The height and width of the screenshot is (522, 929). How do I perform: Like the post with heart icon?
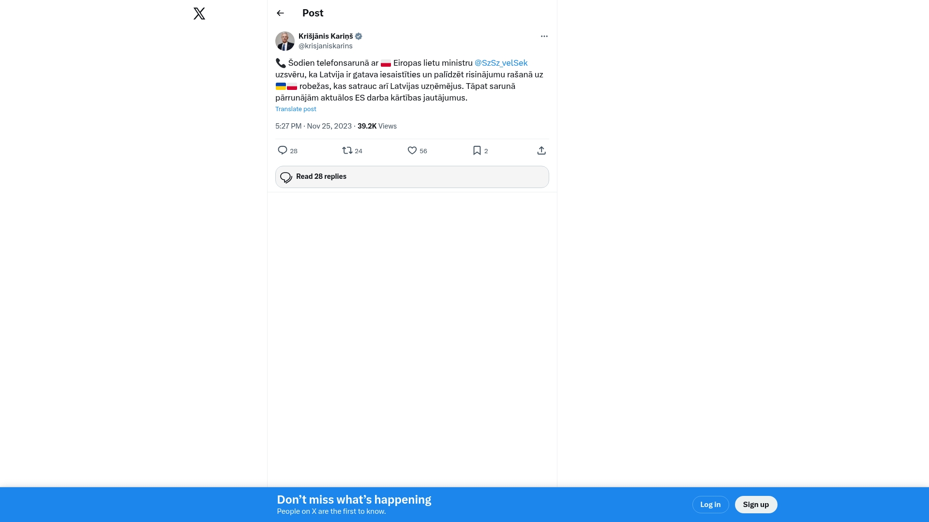[x=412, y=150]
